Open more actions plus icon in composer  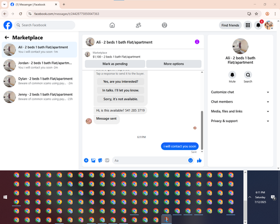[x=86, y=160]
